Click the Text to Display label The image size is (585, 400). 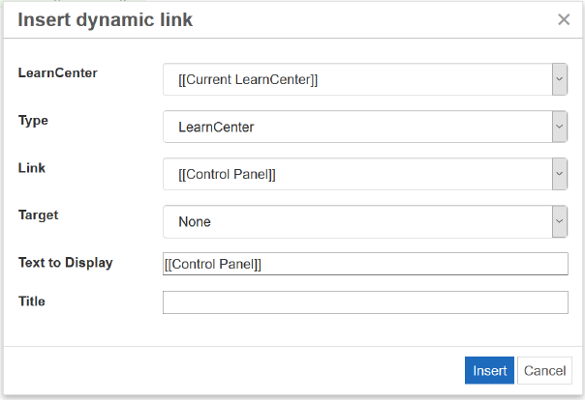coord(66,263)
